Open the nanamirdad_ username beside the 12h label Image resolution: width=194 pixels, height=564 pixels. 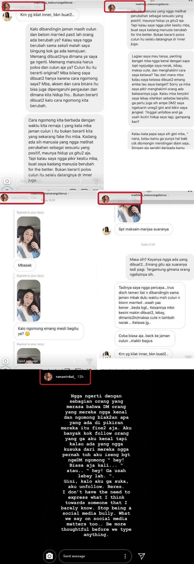tap(65, 376)
